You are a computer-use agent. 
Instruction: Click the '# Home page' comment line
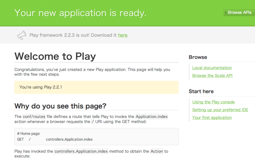tap(28, 134)
